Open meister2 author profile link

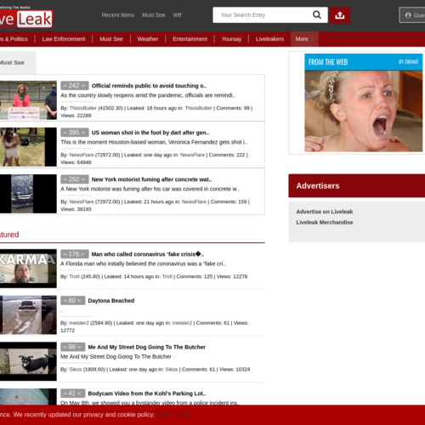(x=79, y=323)
